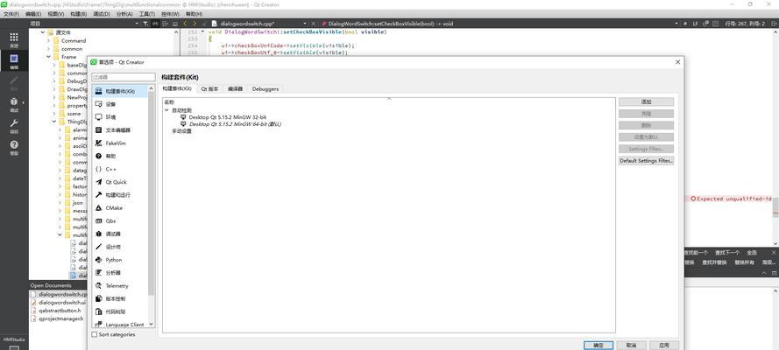Expand the Command folder in project tree

click(49, 40)
